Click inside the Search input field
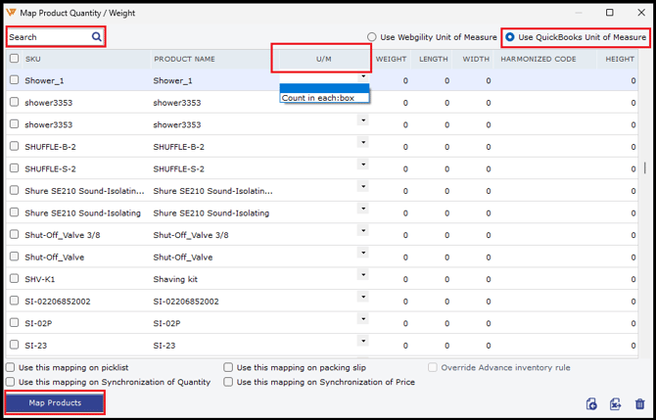656x420 pixels. click(49, 37)
